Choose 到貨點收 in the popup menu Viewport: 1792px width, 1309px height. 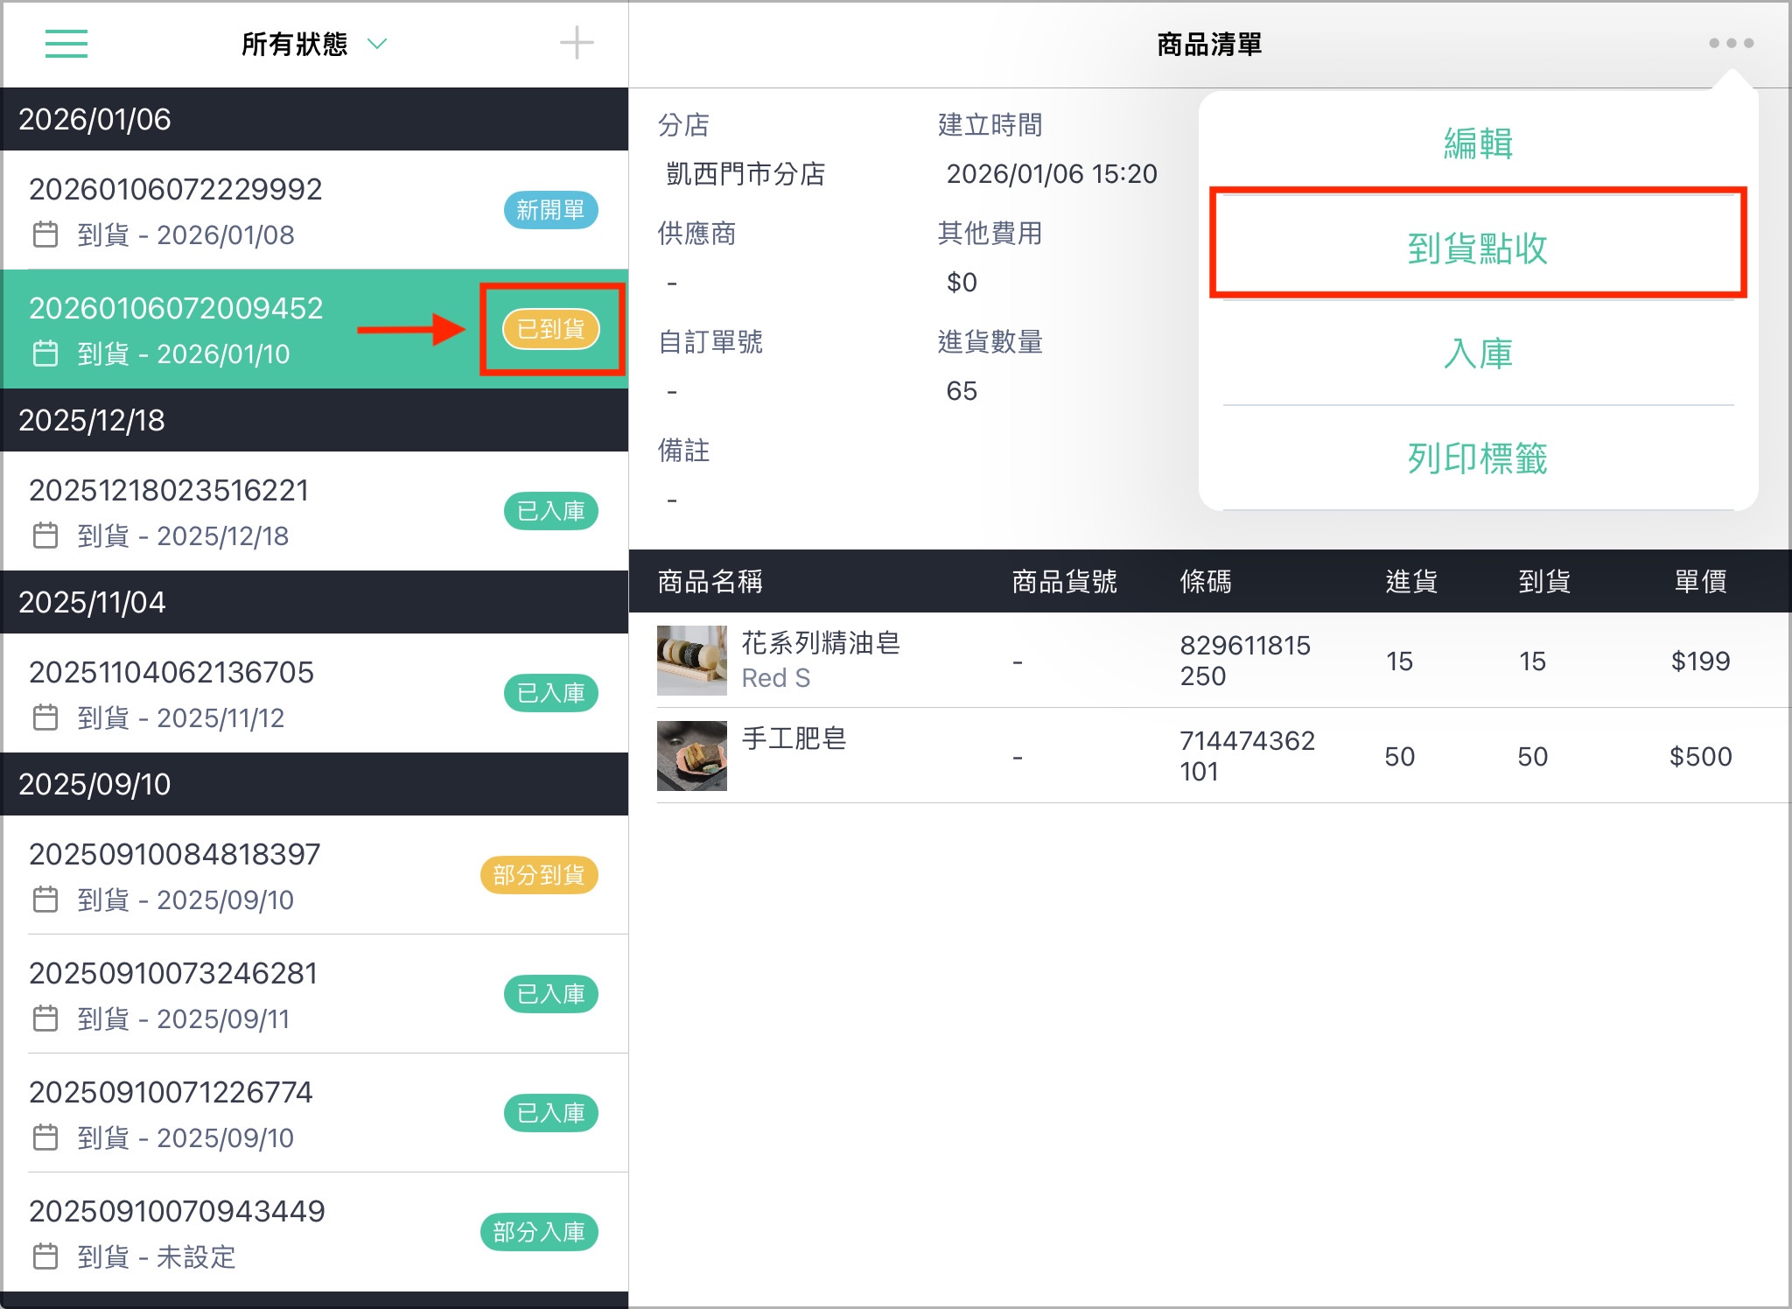click(x=1478, y=248)
